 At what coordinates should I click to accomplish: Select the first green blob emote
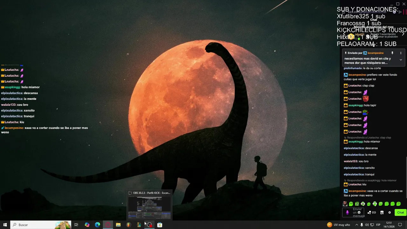coord(351,204)
